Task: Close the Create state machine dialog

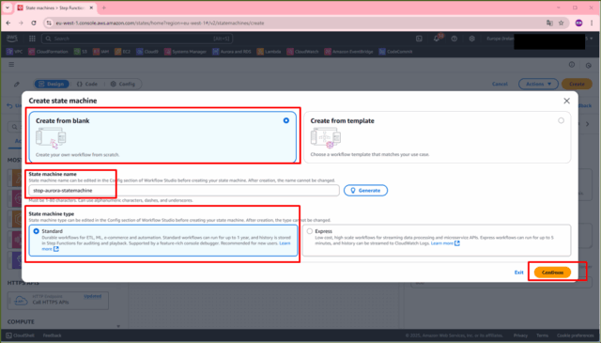Action: [x=566, y=101]
